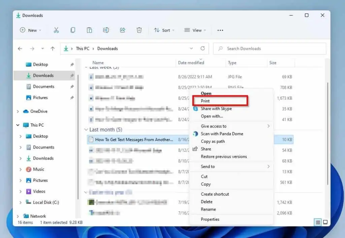This screenshot has width=345, height=238.
Task: Click This PC in the address breadcrumb
Action: [x=83, y=48]
